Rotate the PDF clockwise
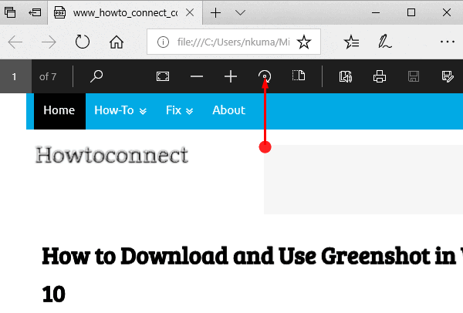The height and width of the screenshot is (313, 463). point(265,76)
